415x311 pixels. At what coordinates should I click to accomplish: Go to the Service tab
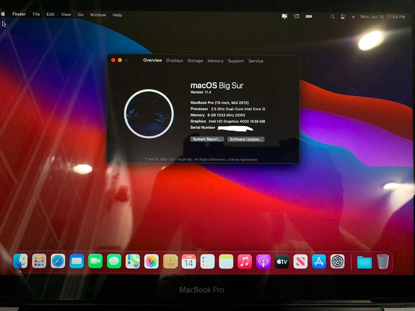coord(256,61)
